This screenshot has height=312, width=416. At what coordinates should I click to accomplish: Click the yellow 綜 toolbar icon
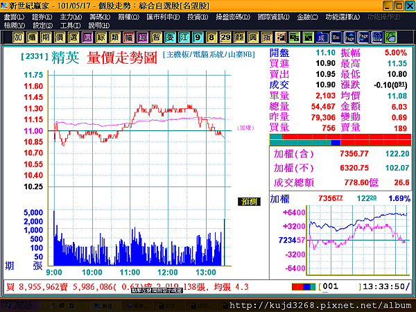click(101, 37)
